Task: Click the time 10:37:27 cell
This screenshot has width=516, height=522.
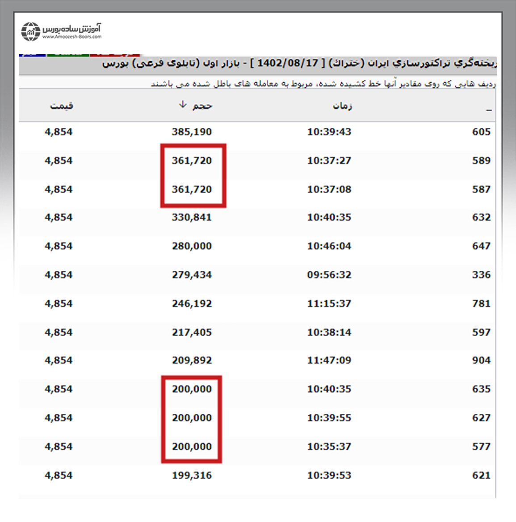Action: tap(329, 160)
